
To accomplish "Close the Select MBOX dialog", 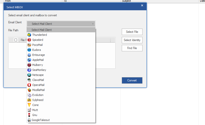I will [x=142, y=5].
